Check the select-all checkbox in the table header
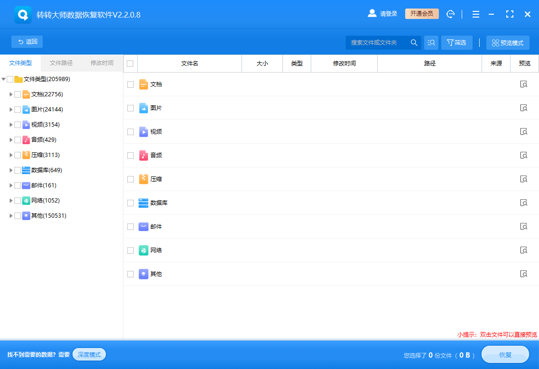 (x=130, y=63)
